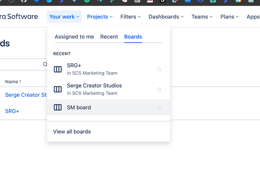Select the Recent tab in Your work menu

coord(109,37)
